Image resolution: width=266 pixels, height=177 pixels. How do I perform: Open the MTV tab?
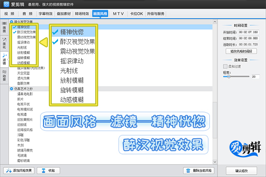pos(118,14)
